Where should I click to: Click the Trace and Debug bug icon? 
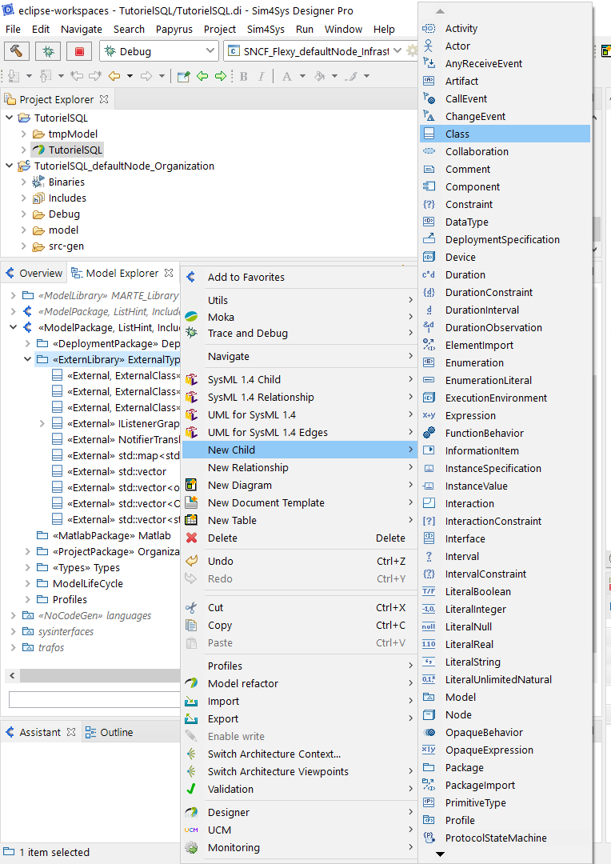(x=191, y=333)
